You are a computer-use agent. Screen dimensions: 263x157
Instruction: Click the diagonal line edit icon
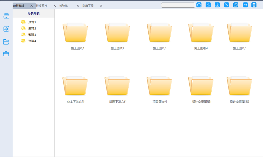click(x=226, y=5)
